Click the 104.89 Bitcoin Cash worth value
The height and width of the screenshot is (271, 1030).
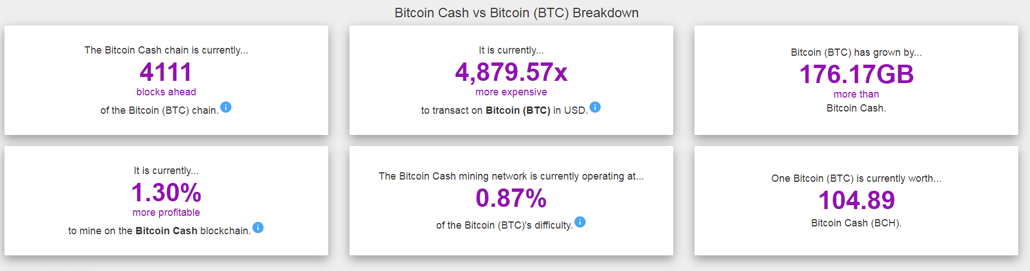[x=856, y=200]
